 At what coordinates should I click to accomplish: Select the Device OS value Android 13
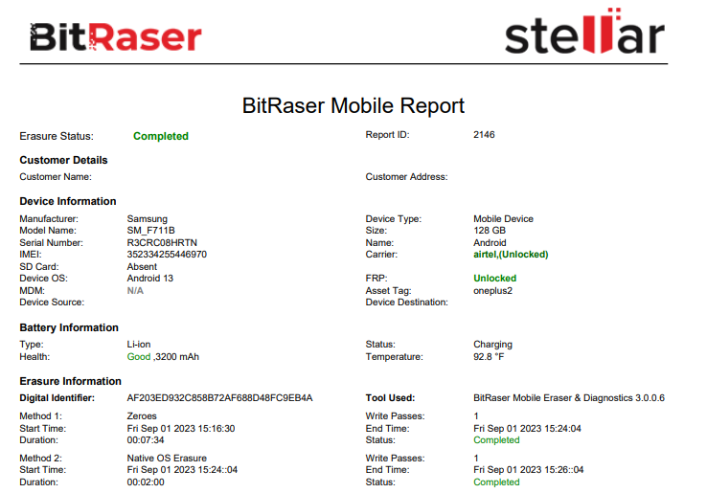click(150, 279)
